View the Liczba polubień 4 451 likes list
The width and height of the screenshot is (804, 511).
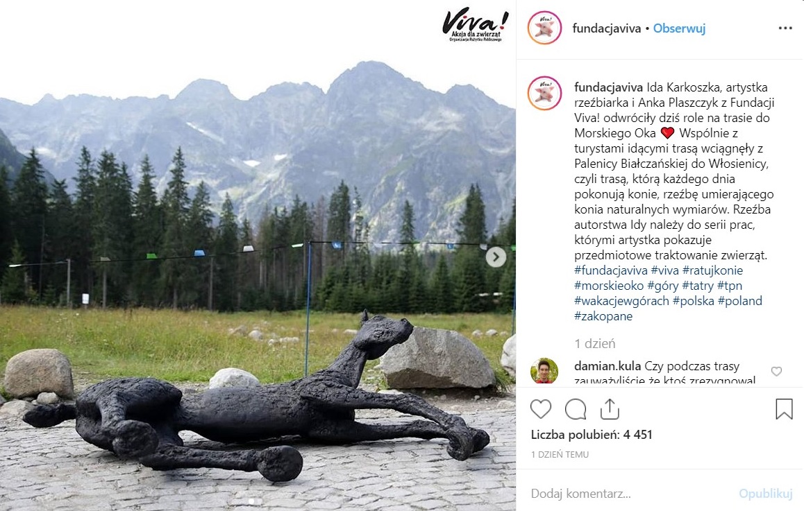tap(592, 435)
